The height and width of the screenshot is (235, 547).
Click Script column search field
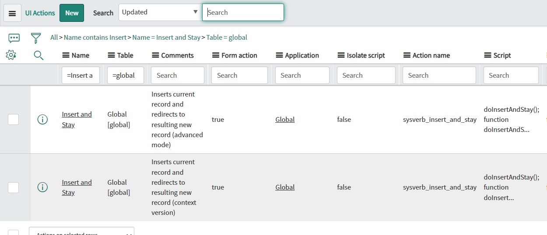511,75
